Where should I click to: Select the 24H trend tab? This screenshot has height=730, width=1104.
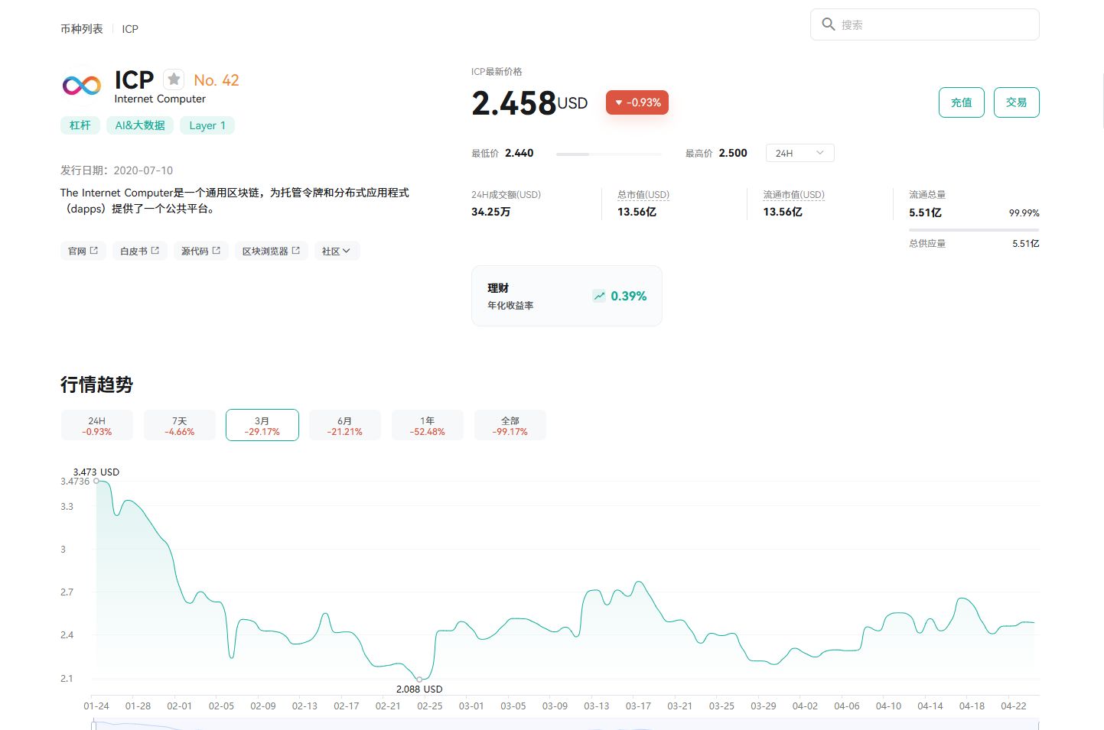[x=97, y=425]
